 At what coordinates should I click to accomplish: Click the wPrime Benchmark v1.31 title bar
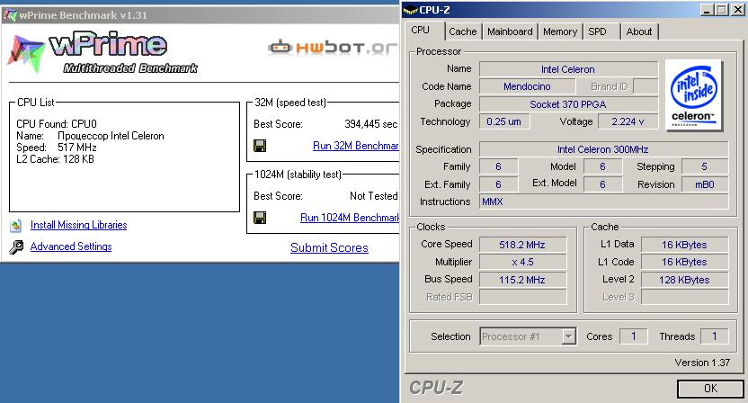pyautogui.click(x=200, y=14)
